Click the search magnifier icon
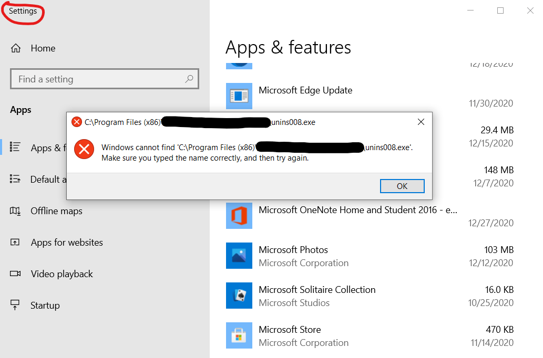The height and width of the screenshot is (358, 543). pos(189,79)
